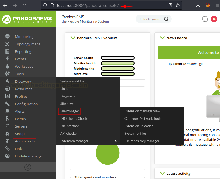Choose Configure Network Tools submenu item
The height and width of the screenshot is (179, 220).
coord(143,119)
